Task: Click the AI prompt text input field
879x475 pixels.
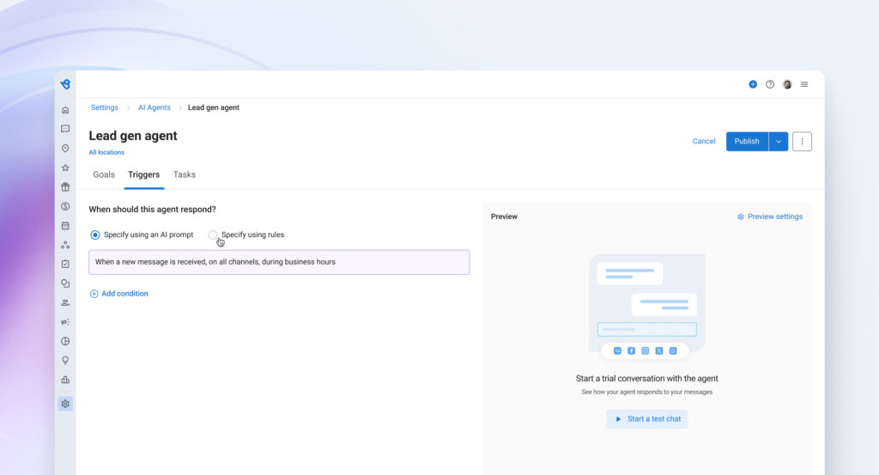Action: [x=279, y=263]
